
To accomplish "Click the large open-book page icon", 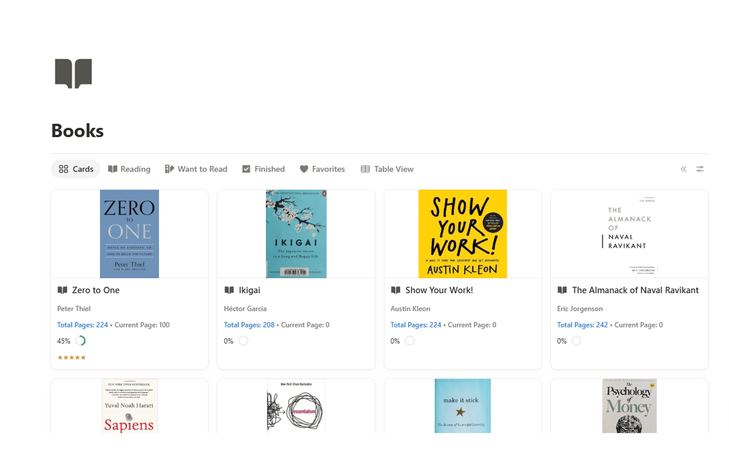I will (73, 73).
